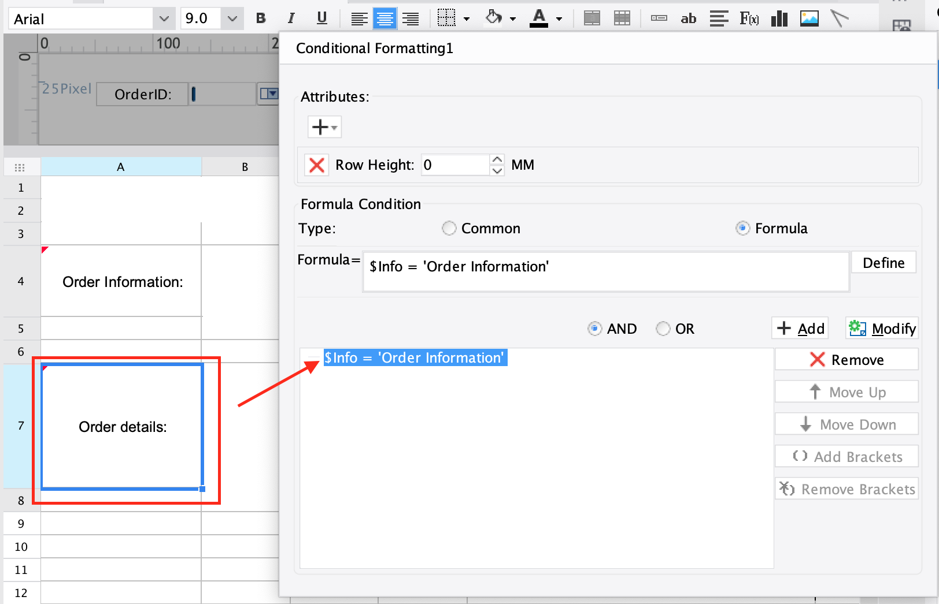This screenshot has width=939, height=604.
Task: Insert widget control icon
Action: (x=659, y=18)
